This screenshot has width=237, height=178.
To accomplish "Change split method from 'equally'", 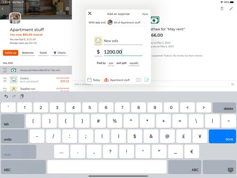I will tap(134, 63).
